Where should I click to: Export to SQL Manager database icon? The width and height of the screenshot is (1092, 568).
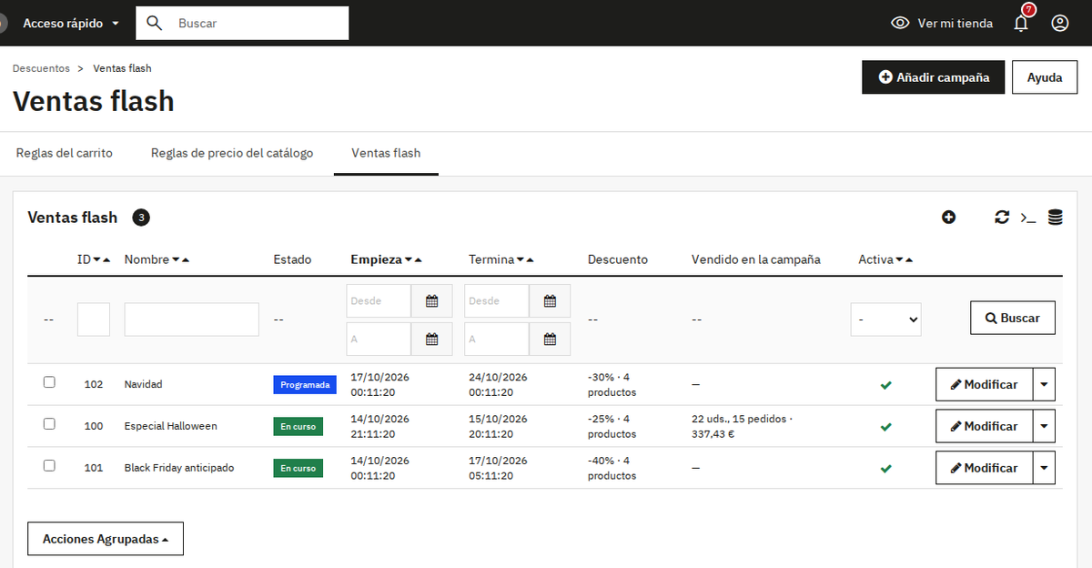pyautogui.click(x=1055, y=218)
